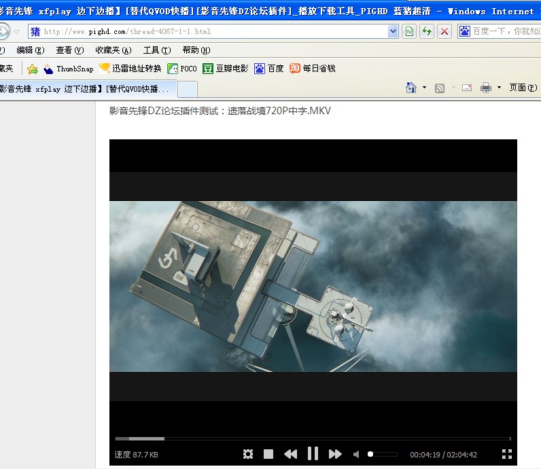The height and width of the screenshot is (469, 541).
Task: Open the ThumbSnap favorite link
Action: (x=69, y=69)
